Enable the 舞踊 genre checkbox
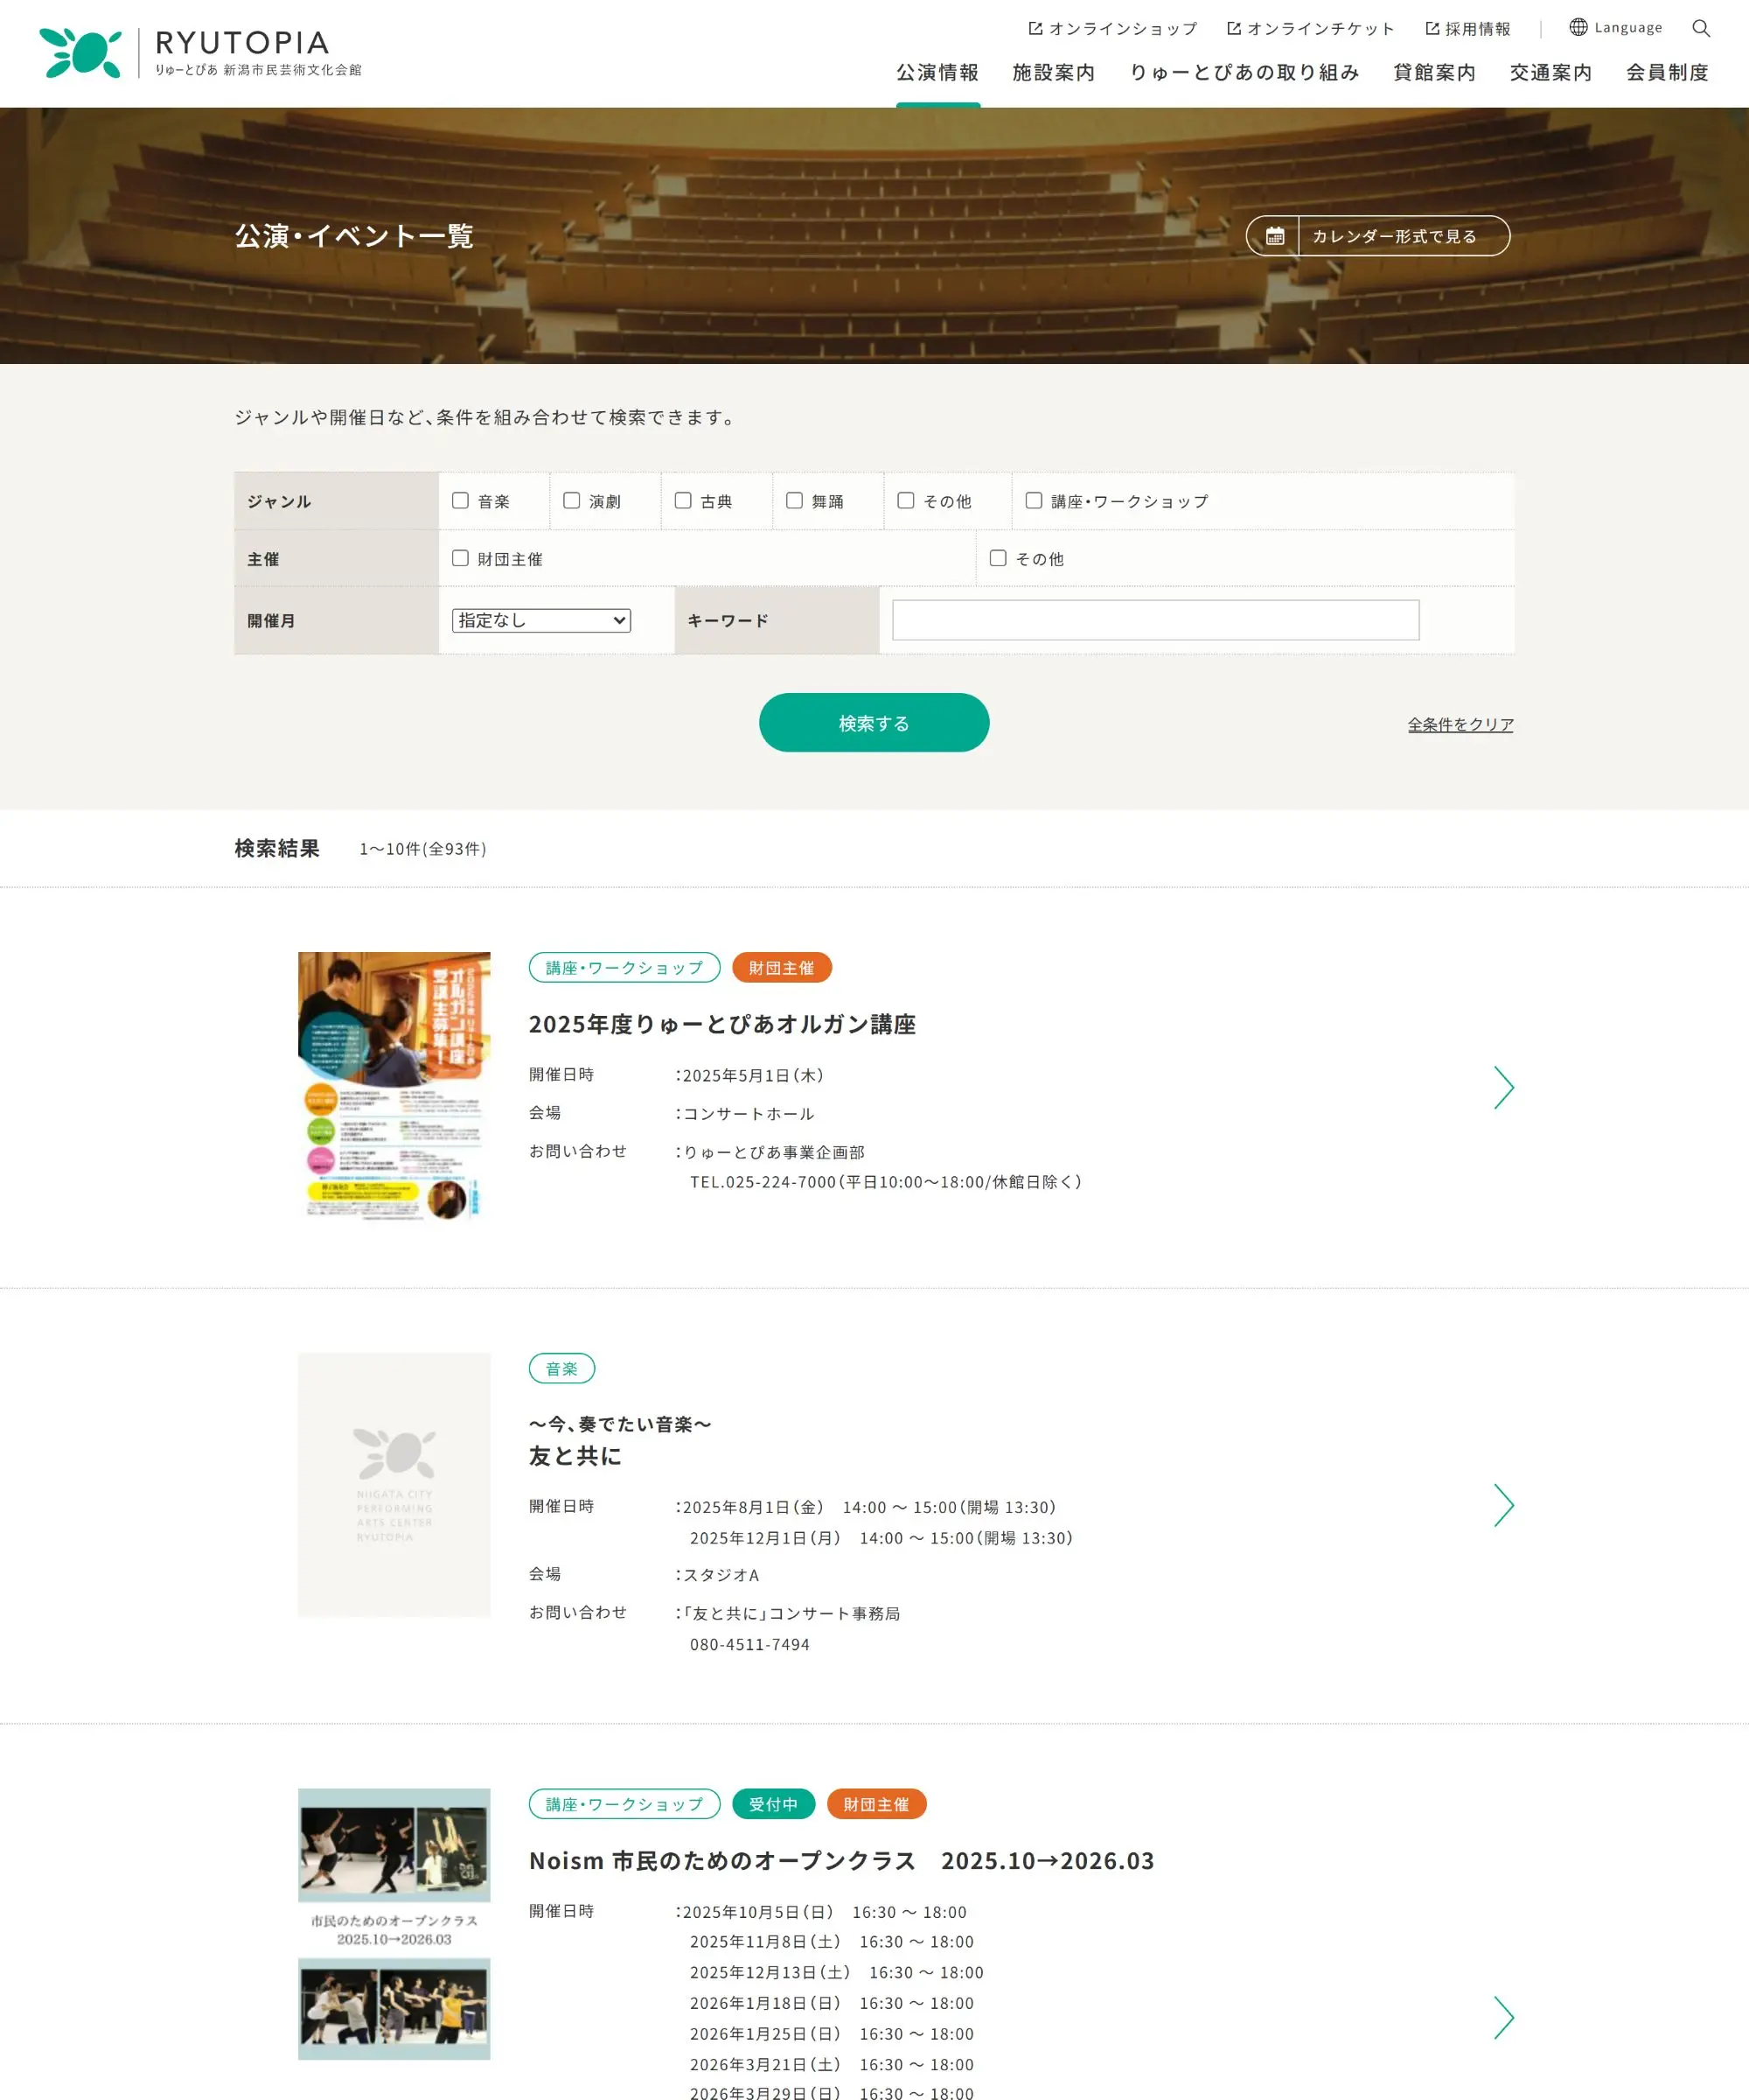 tap(795, 500)
